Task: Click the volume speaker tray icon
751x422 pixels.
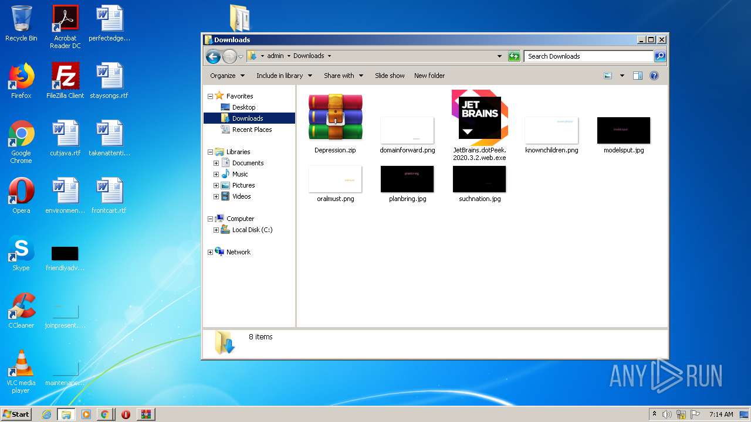Action: click(x=667, y=414)
